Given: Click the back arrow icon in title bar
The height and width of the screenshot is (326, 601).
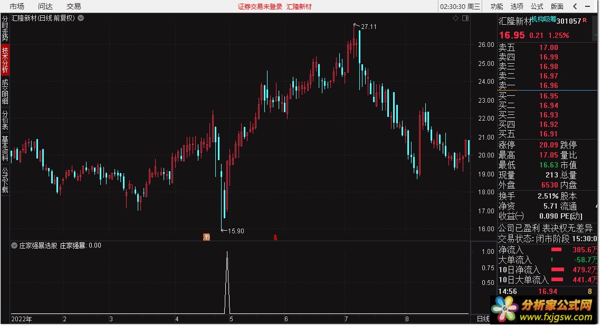Looking at the screenshot, I should click(575, 6).
